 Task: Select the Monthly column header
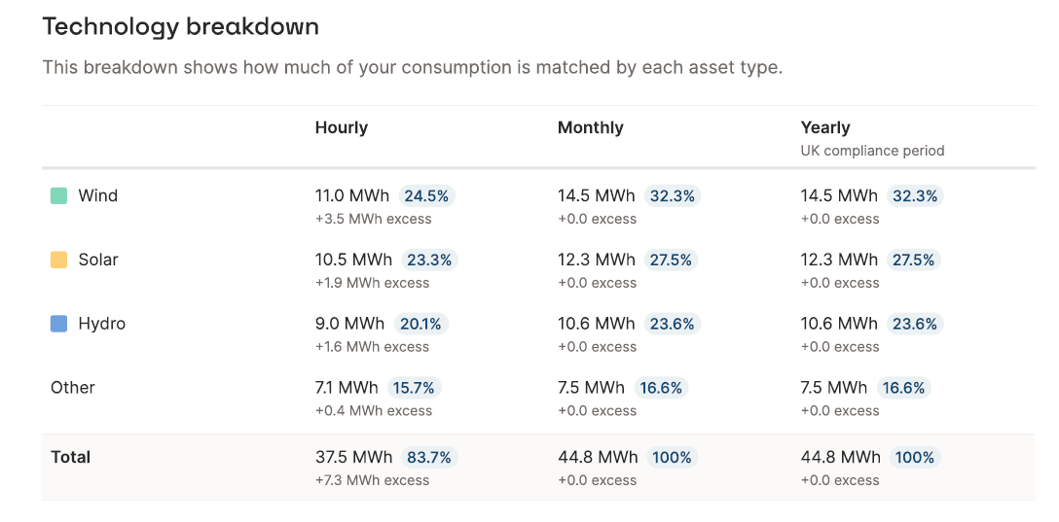coord(590,127)
